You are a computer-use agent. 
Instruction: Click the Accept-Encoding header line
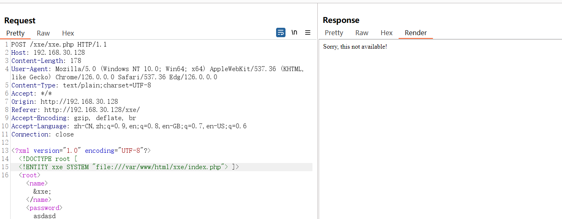(74, 118)
